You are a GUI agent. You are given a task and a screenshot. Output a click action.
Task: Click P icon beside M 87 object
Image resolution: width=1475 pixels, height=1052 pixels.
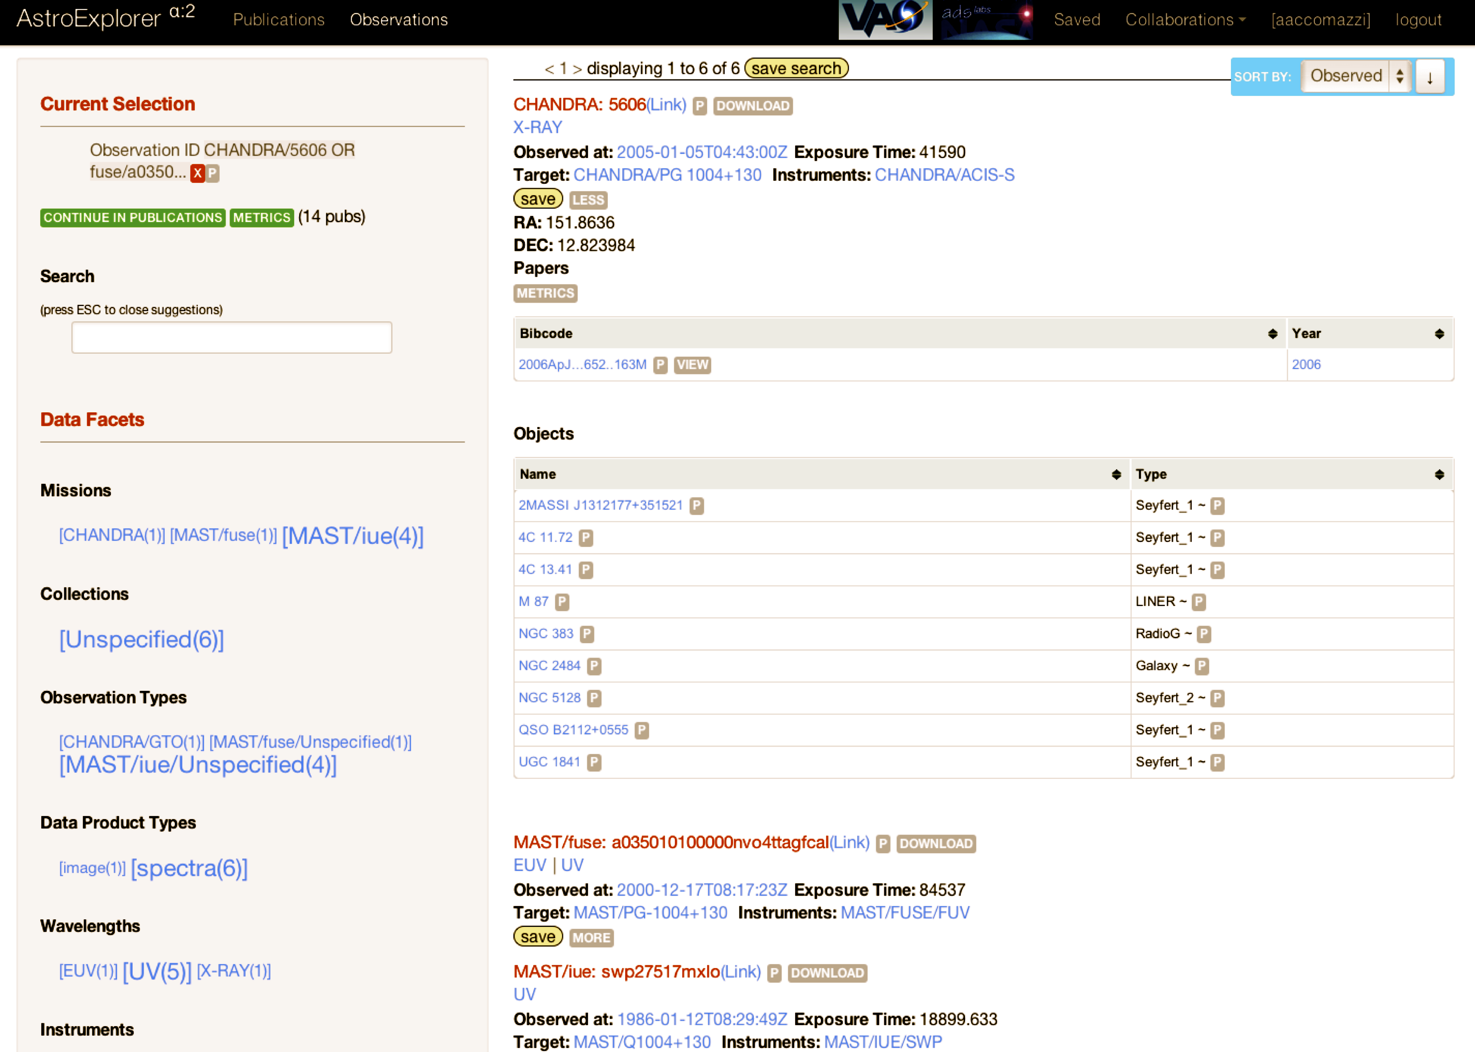(x=562, y=602)
